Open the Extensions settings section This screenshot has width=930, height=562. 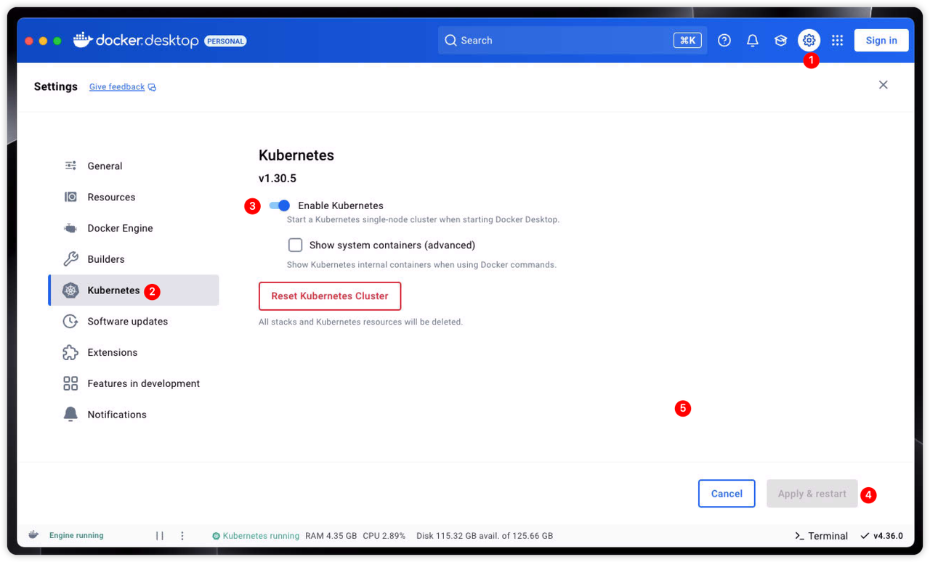click(134, 352)
